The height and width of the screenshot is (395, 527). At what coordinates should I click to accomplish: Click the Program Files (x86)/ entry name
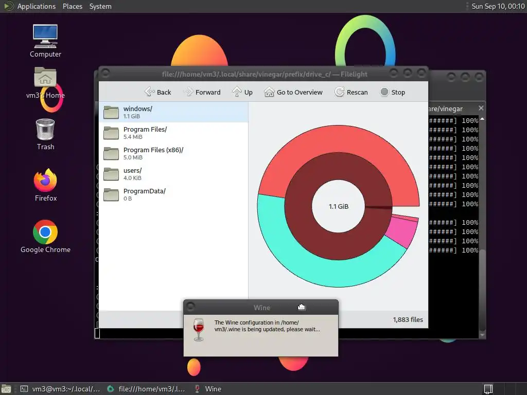point(153,150)
